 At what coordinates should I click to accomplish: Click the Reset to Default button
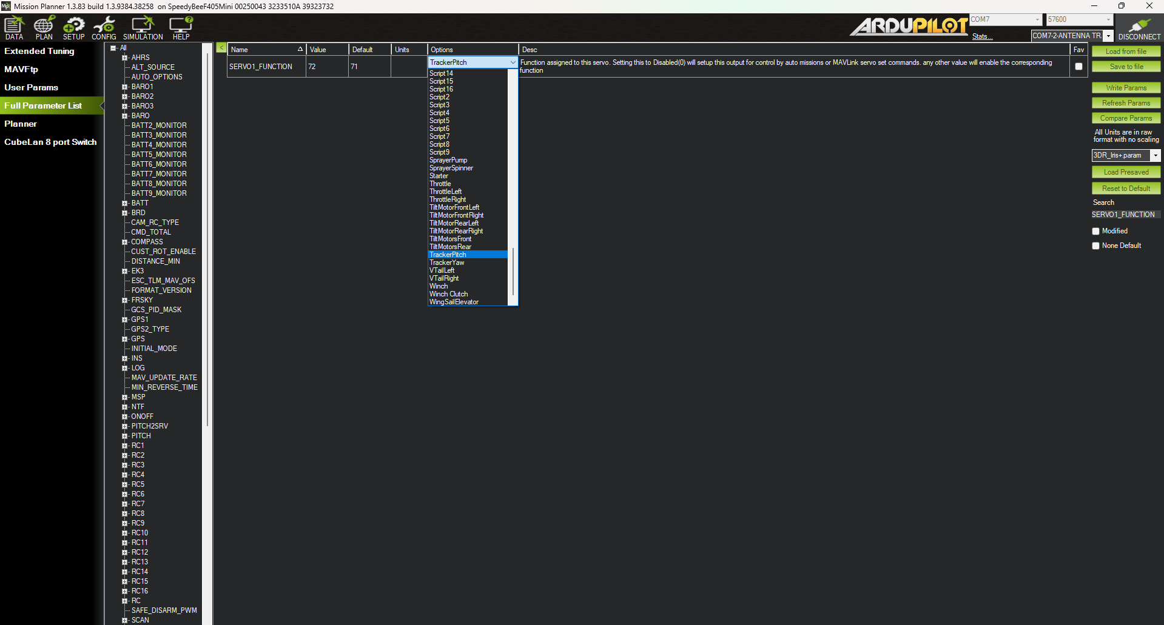click(1126, 189)
